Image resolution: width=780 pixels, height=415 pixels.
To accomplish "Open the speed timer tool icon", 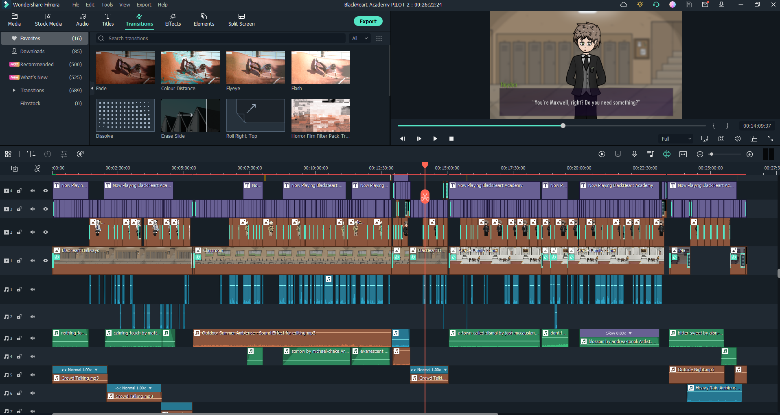I will (x=48, y=154).
